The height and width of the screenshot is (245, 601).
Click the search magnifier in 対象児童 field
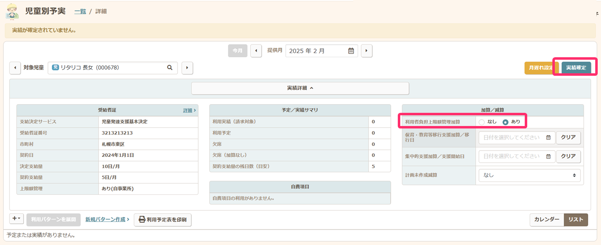coord(169,68)
